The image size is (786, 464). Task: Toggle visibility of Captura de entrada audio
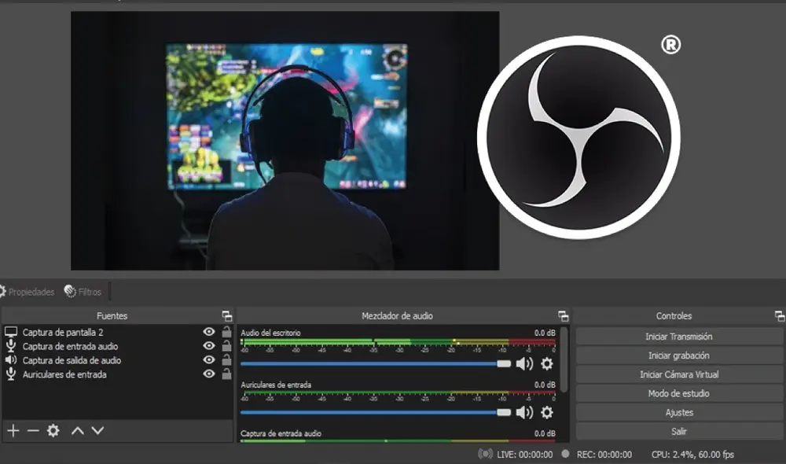pos(208,346)
